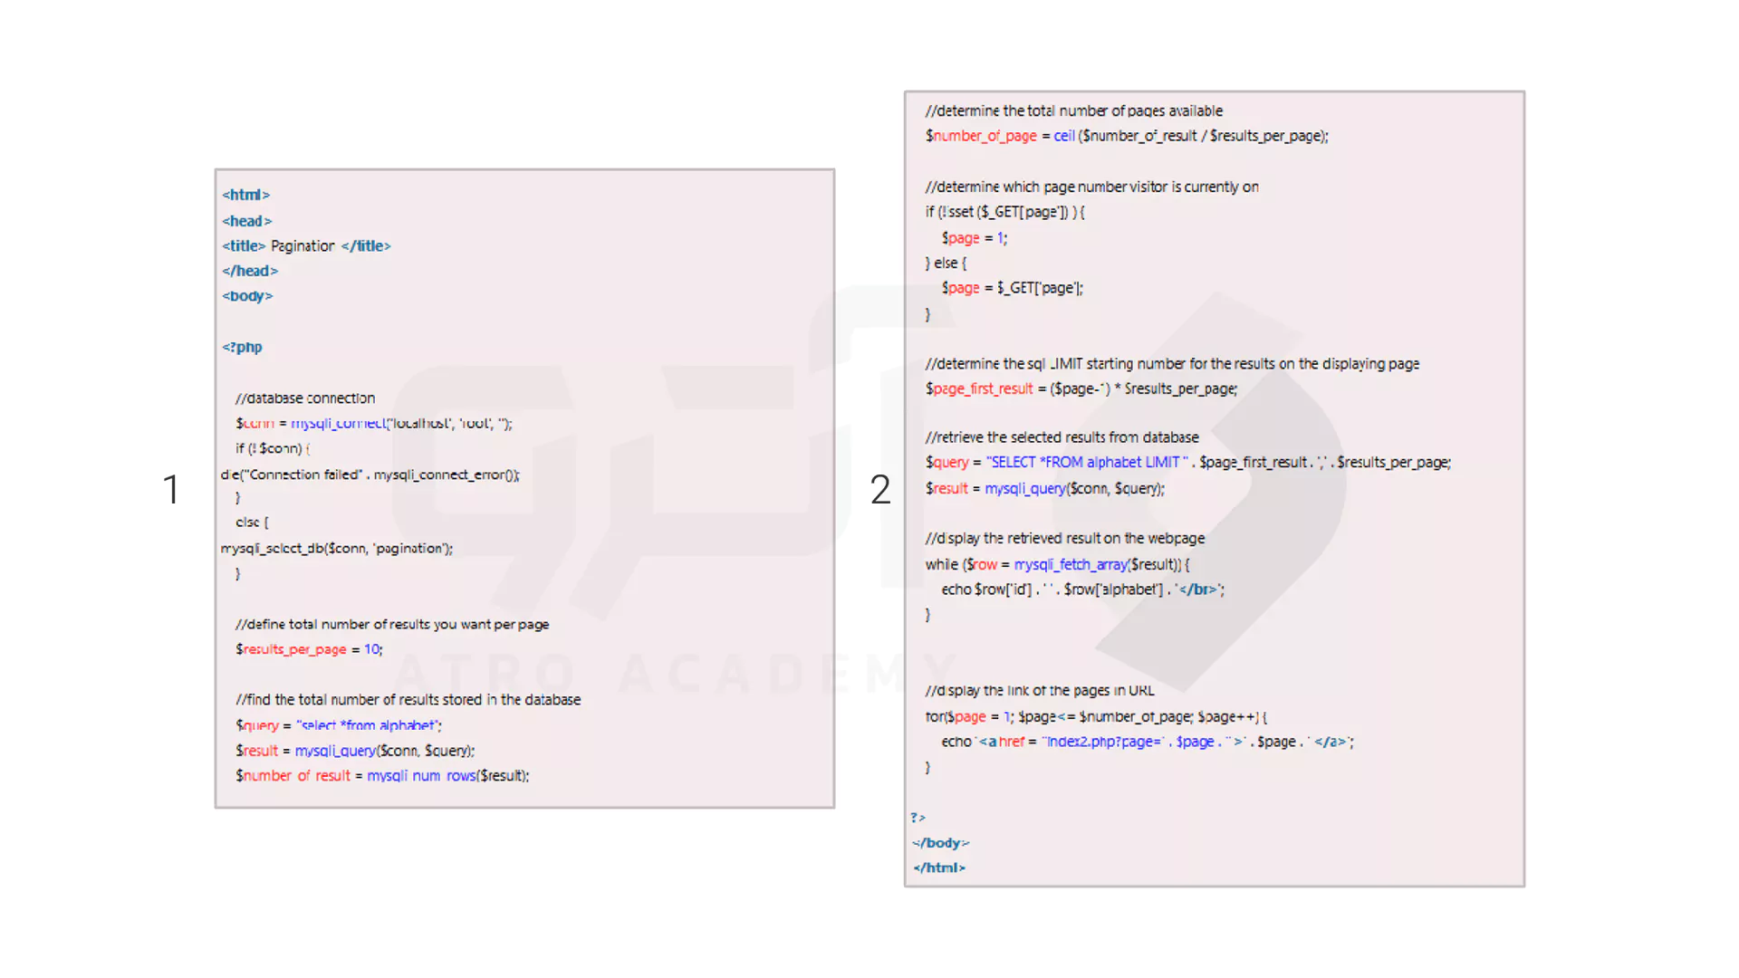Viewport: 1739px width, 978px height.
Task: Select the //define total number of results comment
Action: click(x=392, y=625)
